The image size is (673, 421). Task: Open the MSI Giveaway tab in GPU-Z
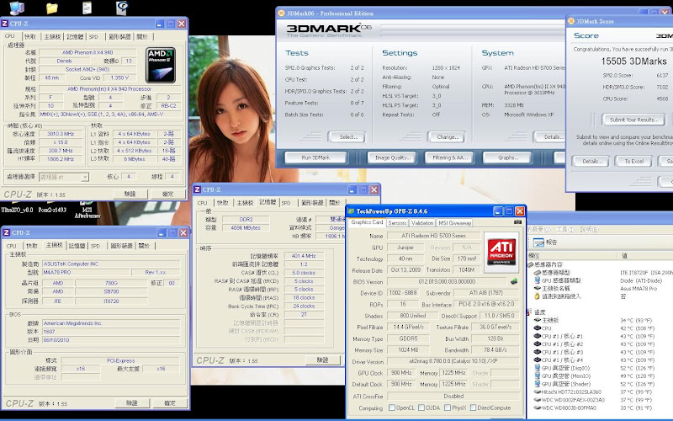(454, 223)
